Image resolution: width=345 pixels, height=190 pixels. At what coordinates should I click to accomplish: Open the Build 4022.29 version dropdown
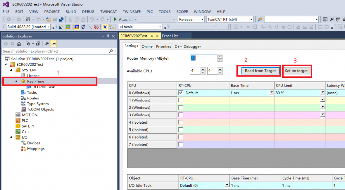(x=49, y=27)
